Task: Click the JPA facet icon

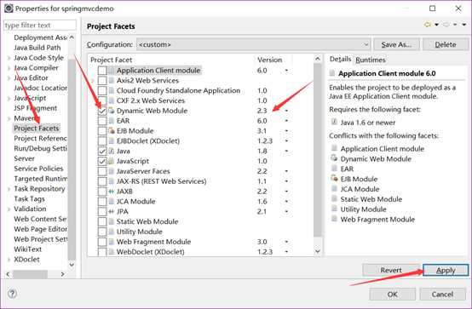Action: tap(112, 211)
